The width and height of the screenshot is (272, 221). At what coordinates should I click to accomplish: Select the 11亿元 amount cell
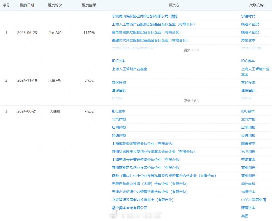(89, 33)
